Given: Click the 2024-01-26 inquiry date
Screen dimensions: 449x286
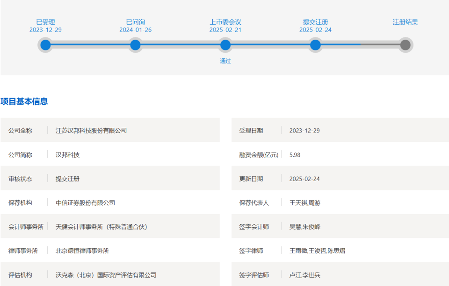Looking at the screenshot, I should (x=136, y=30).
